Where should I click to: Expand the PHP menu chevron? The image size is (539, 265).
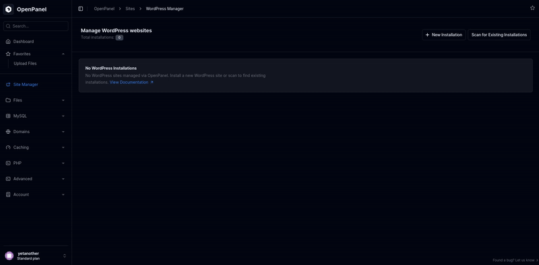[x=63, y=163]
